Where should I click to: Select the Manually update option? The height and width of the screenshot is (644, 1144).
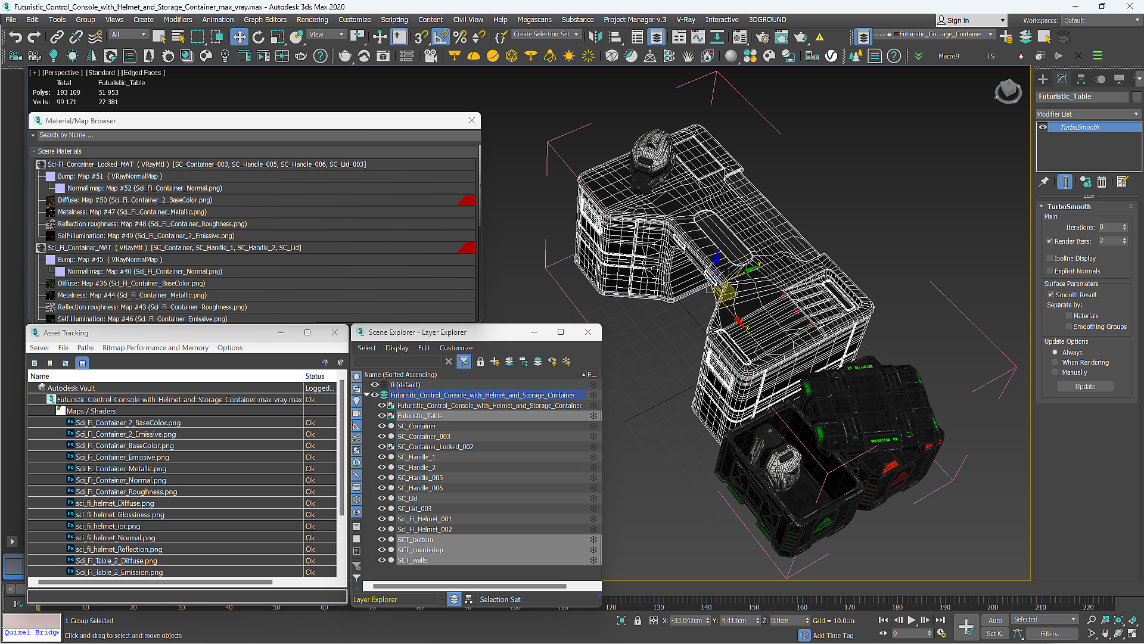pyautogui.click(x=1055, y=373)
